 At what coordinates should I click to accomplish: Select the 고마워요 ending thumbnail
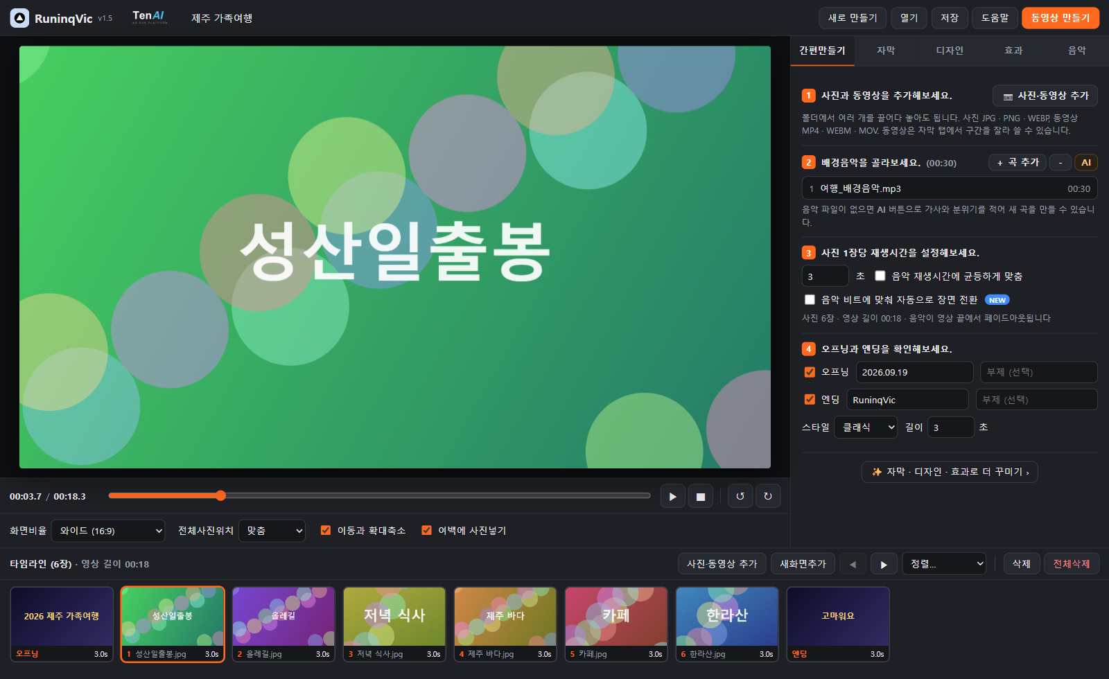[838, 624]
